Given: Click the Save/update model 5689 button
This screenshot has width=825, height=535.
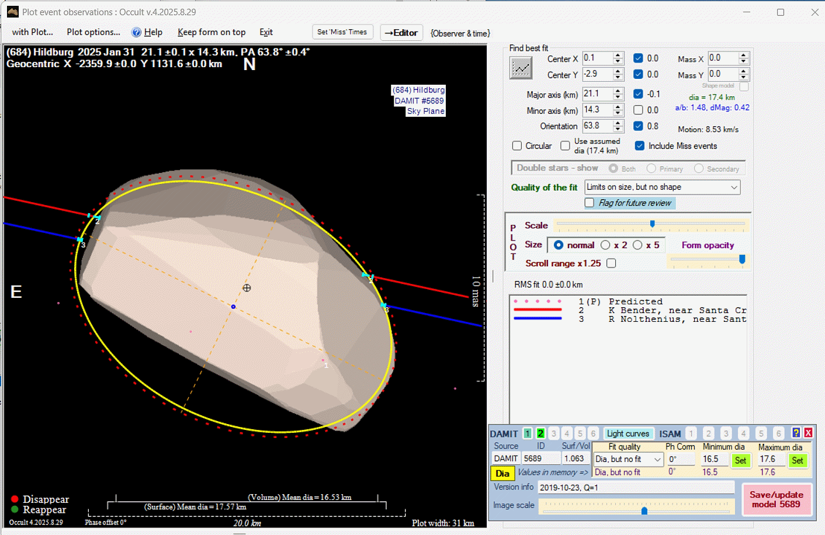Looking at the screenshot, I should 776,499.
